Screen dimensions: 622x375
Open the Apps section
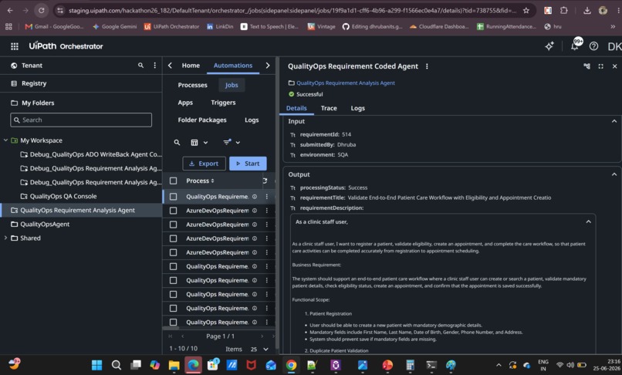185,103
